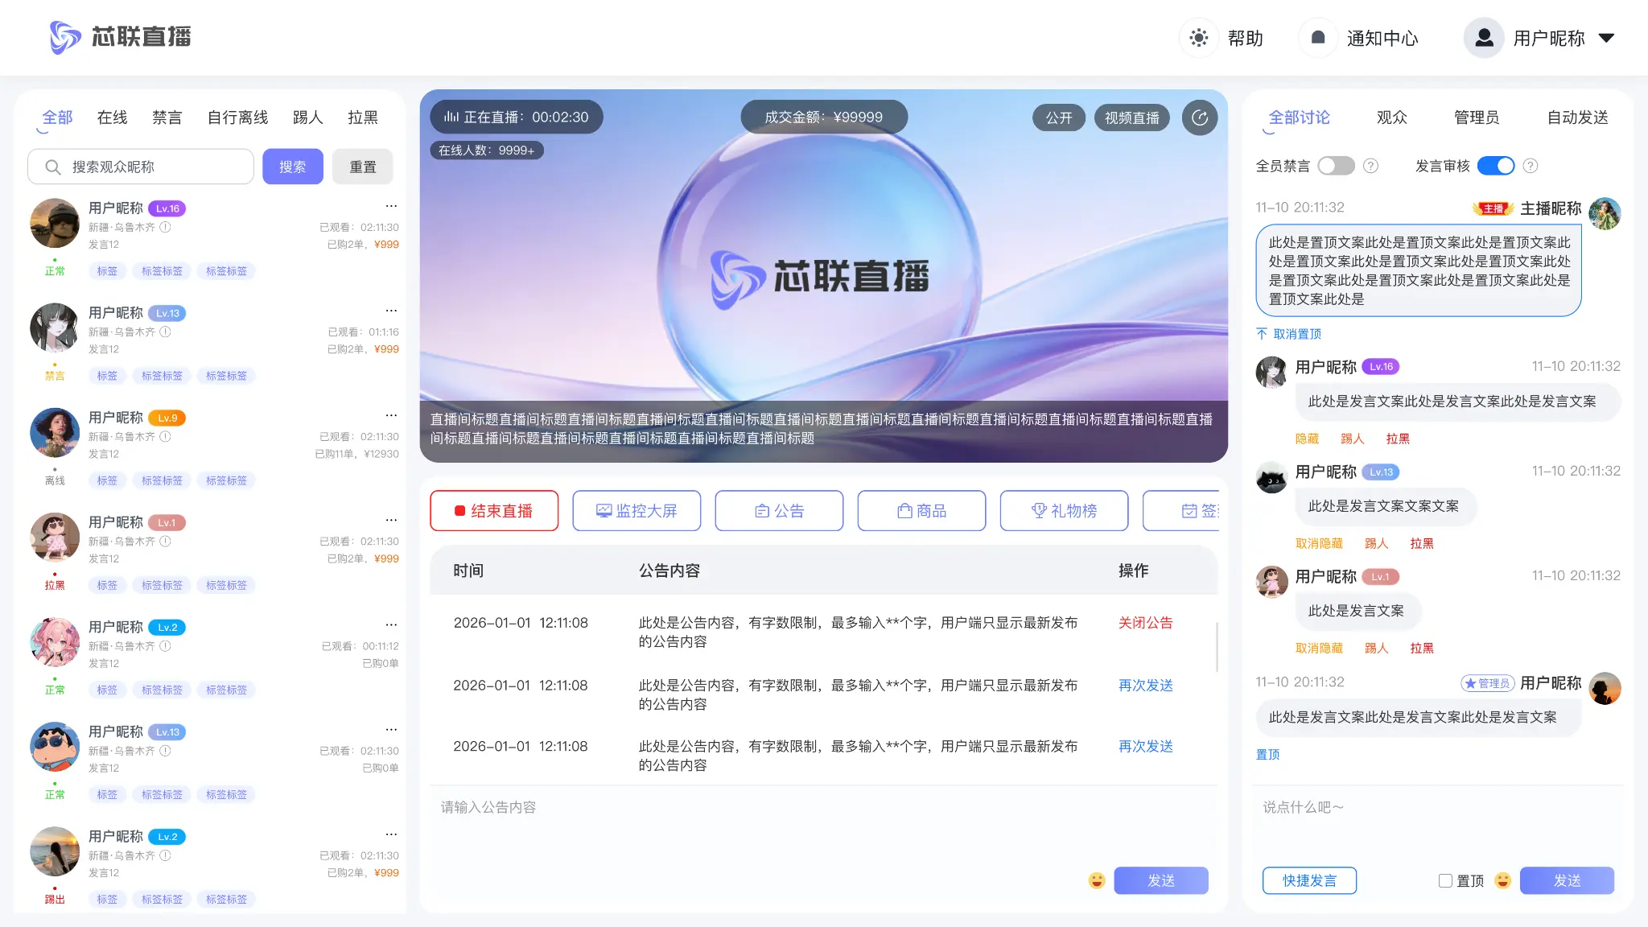Screen dimensions: 1648x927
Task: Open more options for Lv.9 audience user
Action: click(x=391, y=415)
